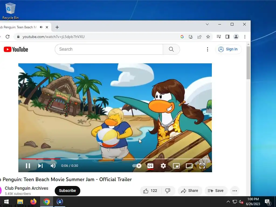Viewport: 276px width, 207px height.
Task: Open a new Chrome tab
Action: tap(57, 27)
